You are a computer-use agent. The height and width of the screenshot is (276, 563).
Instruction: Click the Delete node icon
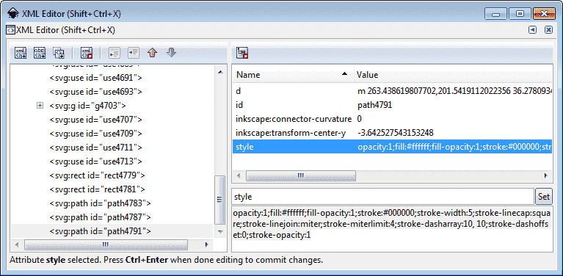click(x=87, y=53)
